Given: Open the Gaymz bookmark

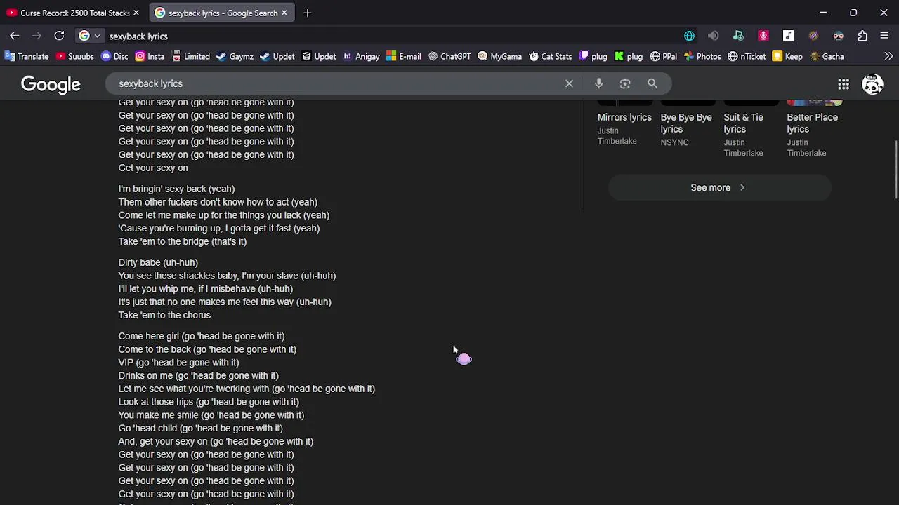Looking at the screenshot, I should point(235,56).
